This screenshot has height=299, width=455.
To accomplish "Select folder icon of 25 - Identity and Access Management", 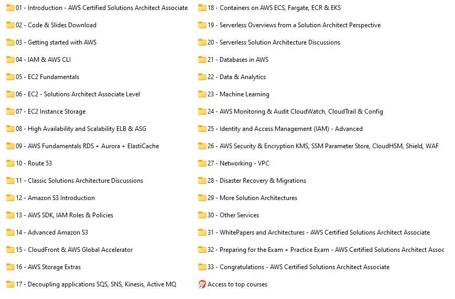I will (202, 129).
